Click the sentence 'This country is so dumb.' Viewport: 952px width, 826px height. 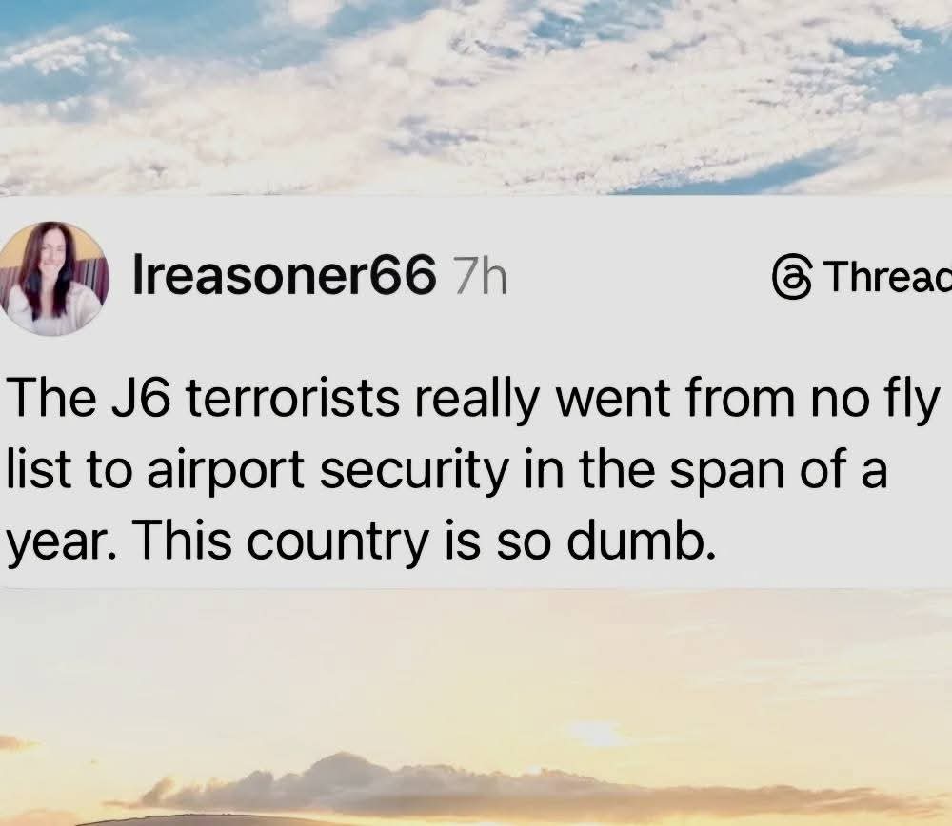423,542
